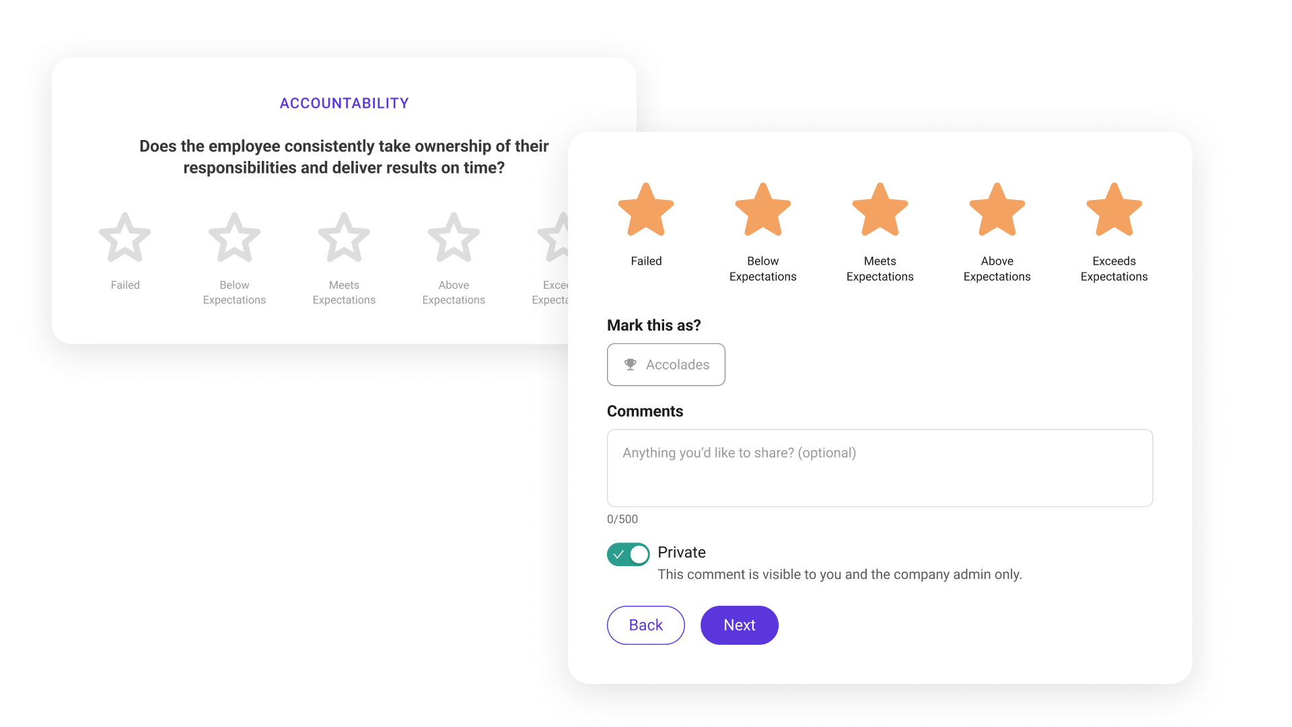This screenshot has width=1292, height=727.
Task: Go back with the Back button
Action: click(645, 625)
